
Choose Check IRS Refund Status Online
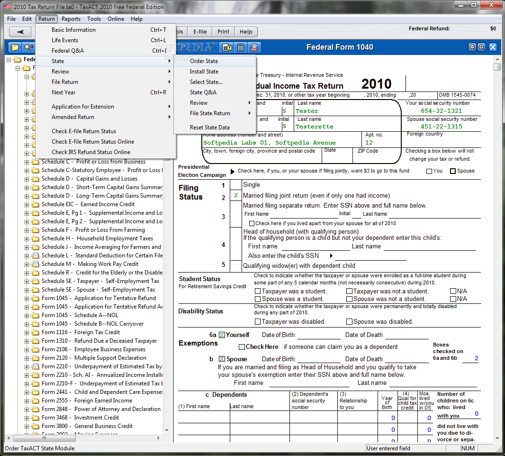[106, 152]
